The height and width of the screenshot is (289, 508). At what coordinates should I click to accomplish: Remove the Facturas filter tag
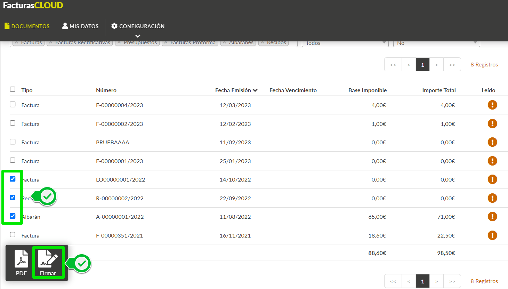[x=16, y=42]
